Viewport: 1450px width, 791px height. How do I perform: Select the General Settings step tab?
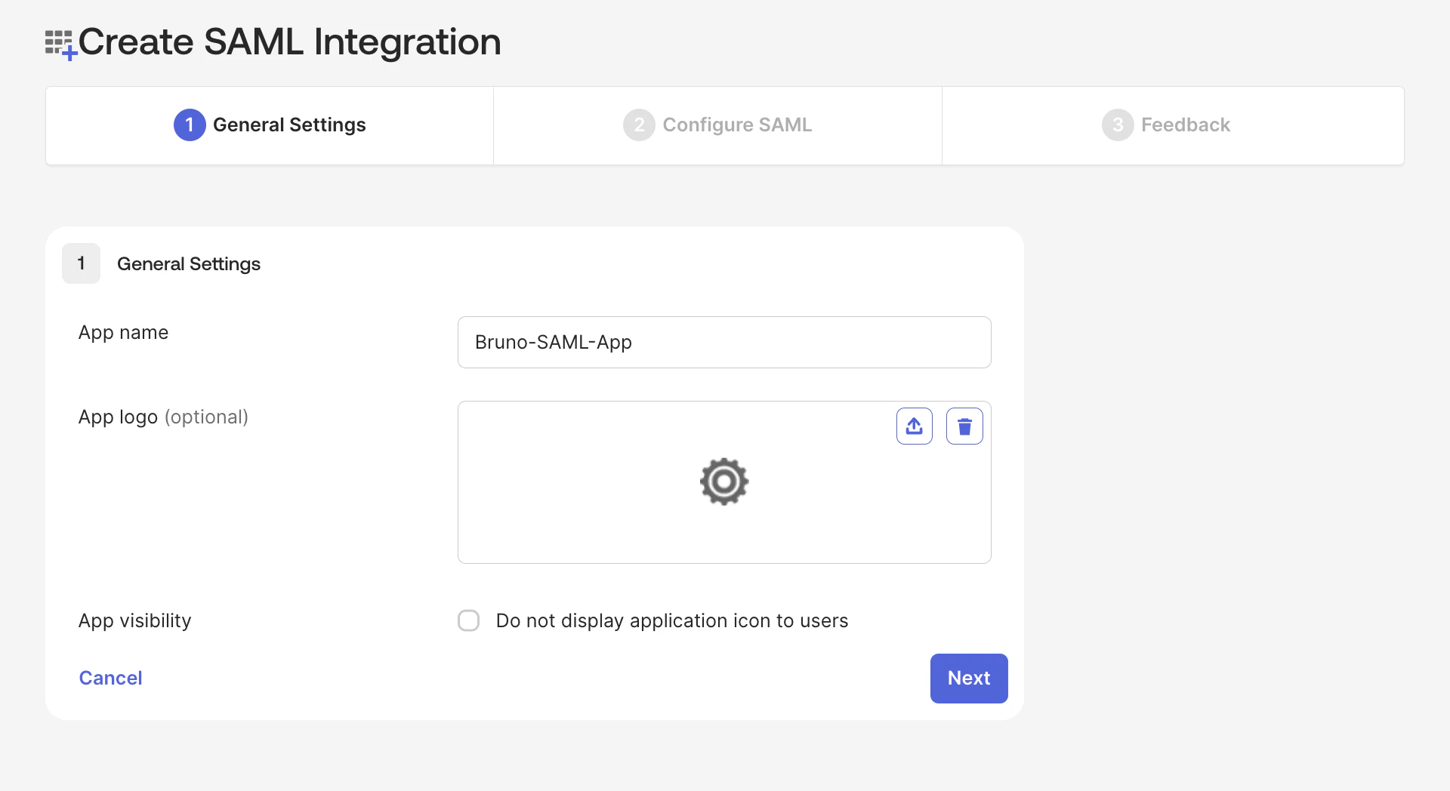click(x=269, y=125)
